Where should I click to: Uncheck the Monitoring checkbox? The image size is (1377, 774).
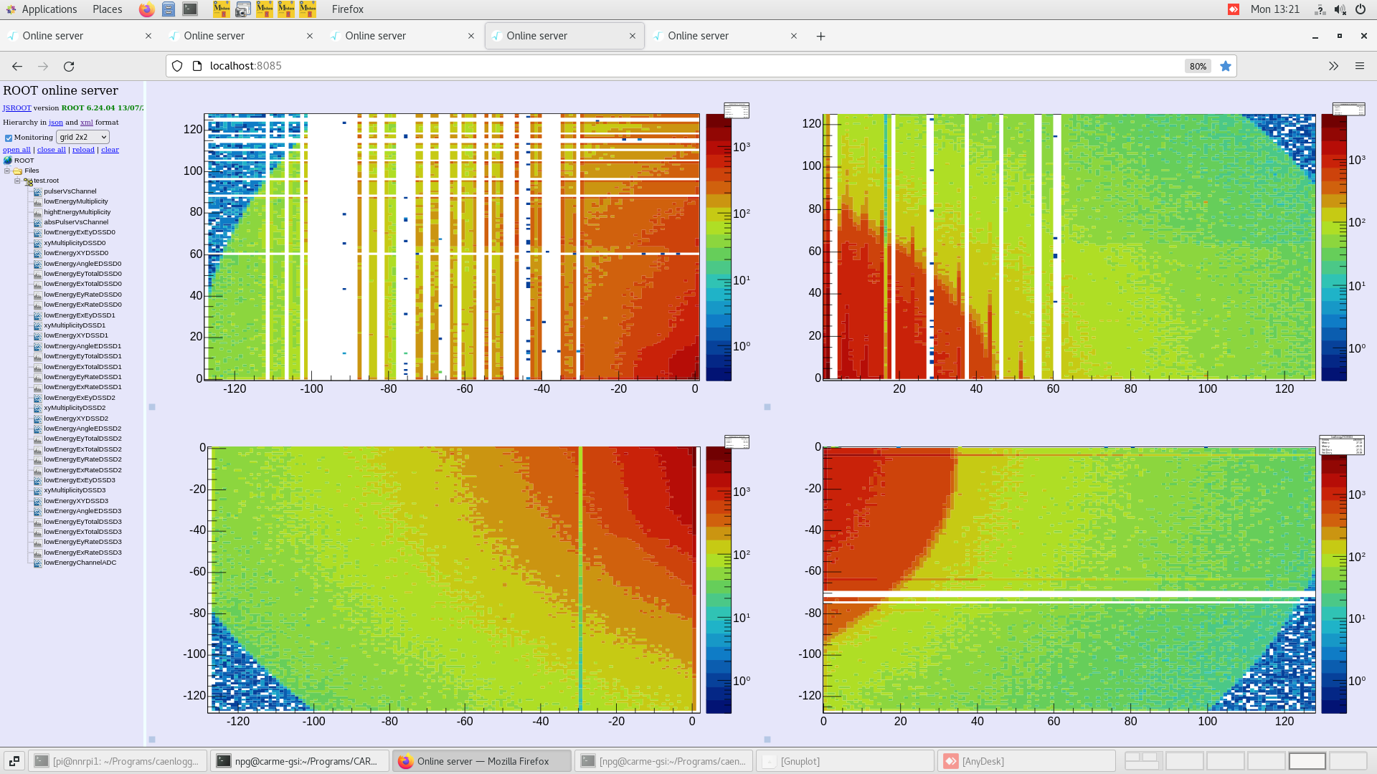(x=8, y=138)
